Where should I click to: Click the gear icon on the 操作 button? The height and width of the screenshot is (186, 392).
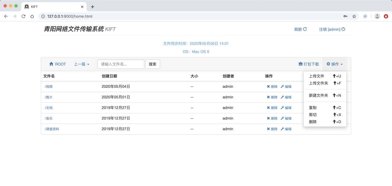click(328, 64)
